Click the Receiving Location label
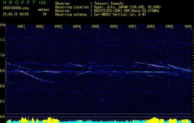 click(72, 7)
